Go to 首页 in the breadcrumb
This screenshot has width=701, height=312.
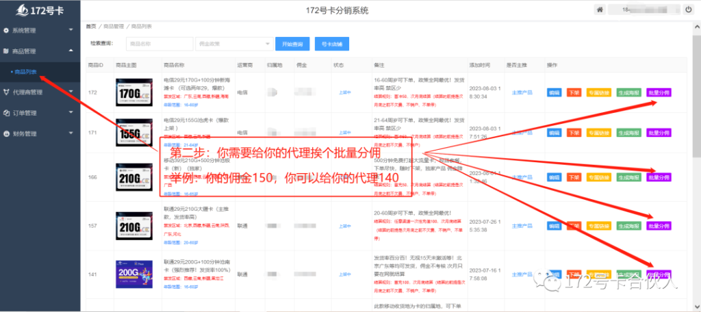pyautogui.click(x=91, y=27)
